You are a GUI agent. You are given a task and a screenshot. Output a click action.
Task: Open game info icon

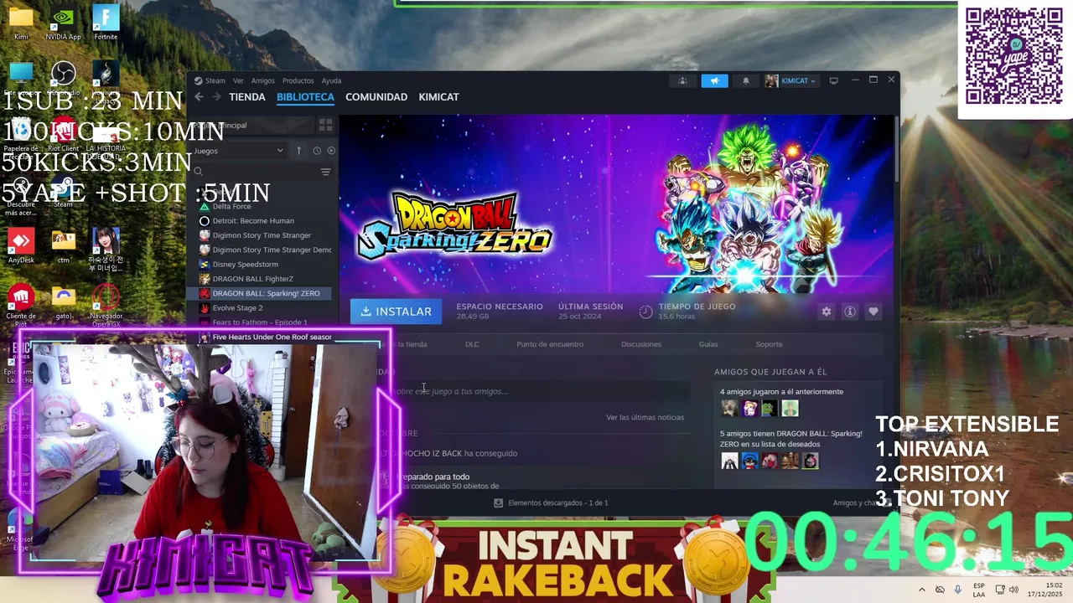point(850,312)
